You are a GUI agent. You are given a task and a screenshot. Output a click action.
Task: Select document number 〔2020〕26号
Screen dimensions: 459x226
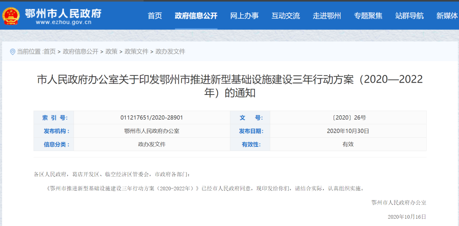(348, 118)
